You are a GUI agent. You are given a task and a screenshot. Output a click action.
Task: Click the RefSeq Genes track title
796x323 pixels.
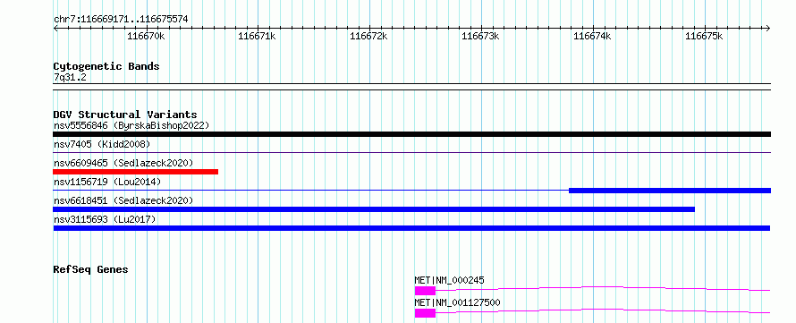point(91,269)
